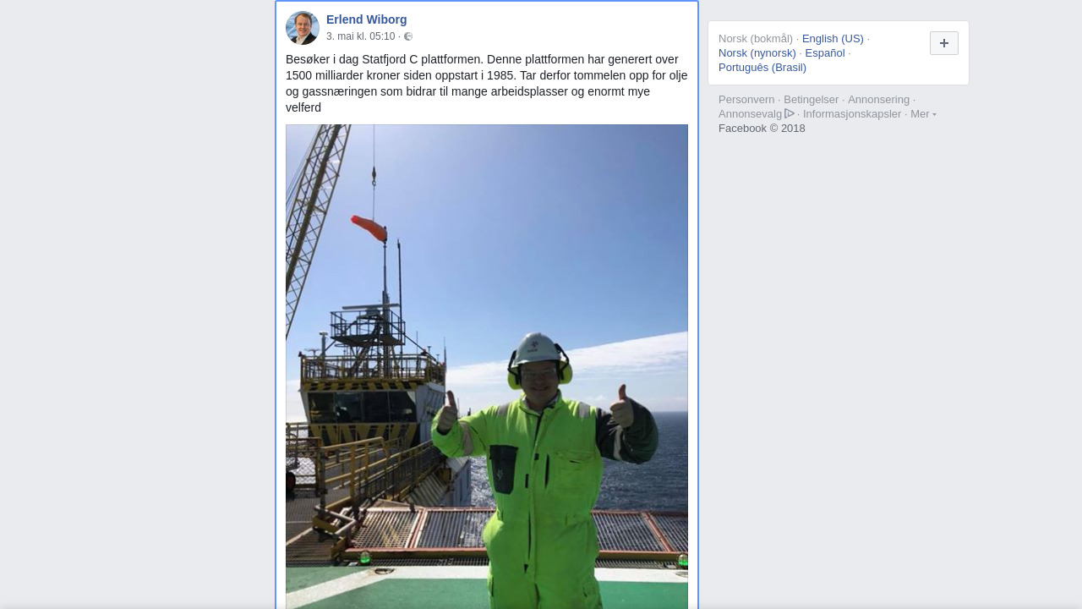Click the post text about Statfjord C
1082x609 pixels.
[x=487, y=84]
